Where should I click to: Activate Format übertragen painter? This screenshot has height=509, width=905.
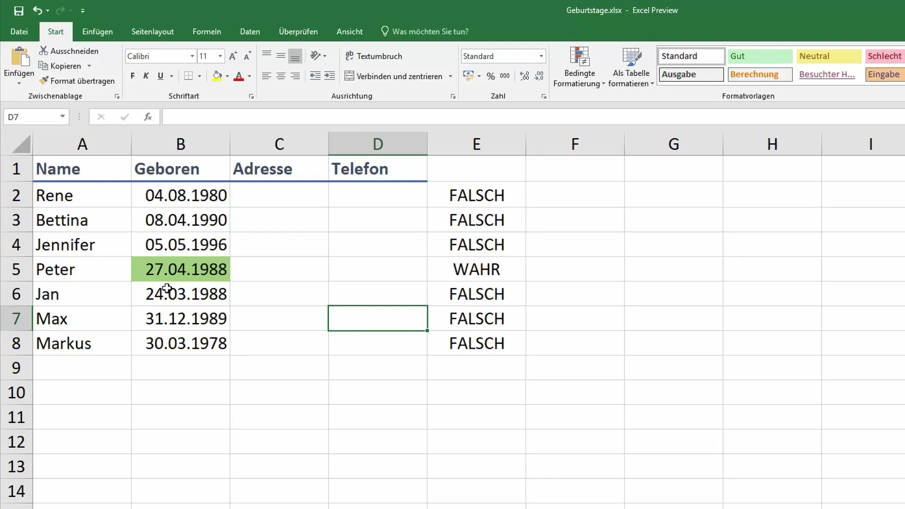[x=77, y=81]
